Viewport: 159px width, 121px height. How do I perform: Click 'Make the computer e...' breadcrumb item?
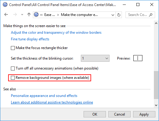tap(79, 15)
